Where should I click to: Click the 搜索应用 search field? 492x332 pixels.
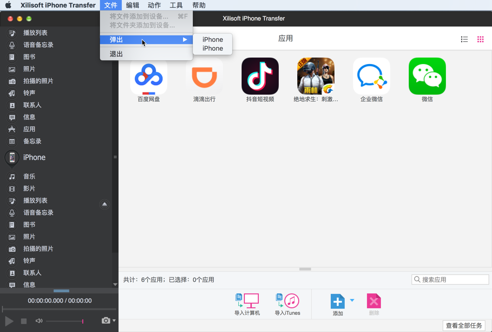pos(450,280)
